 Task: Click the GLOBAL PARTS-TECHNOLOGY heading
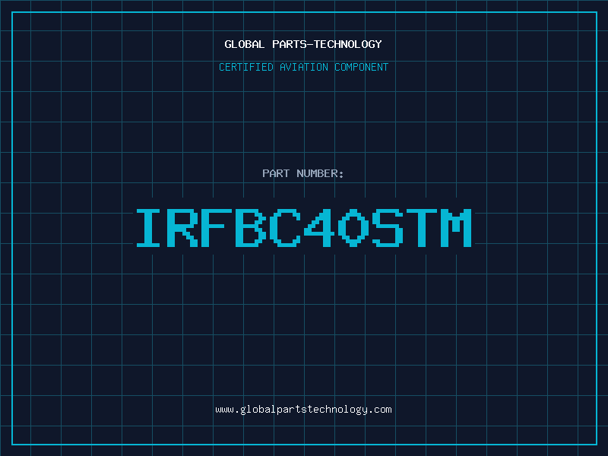[x=303, y=44]
